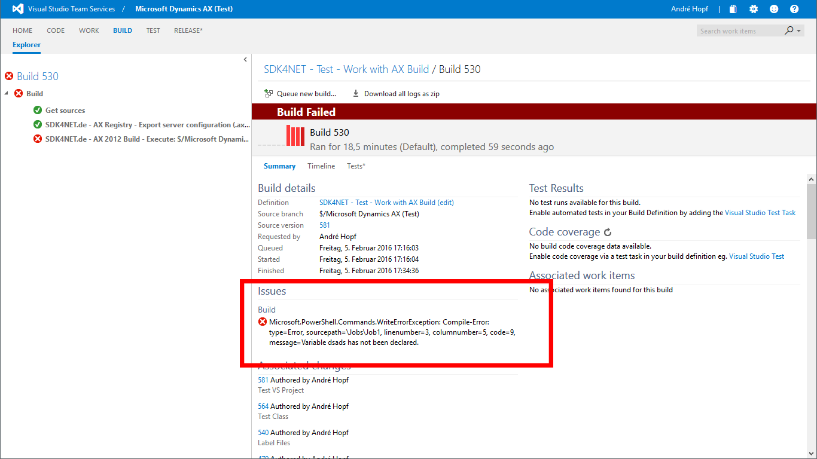This screenshot has height=459, width=817.
Task: Click the Build Failed banner
Action: pyautogui.click(x=534, y=112)
